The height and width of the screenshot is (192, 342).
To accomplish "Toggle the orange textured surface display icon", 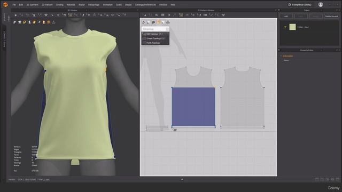I will tap(34, 22).
